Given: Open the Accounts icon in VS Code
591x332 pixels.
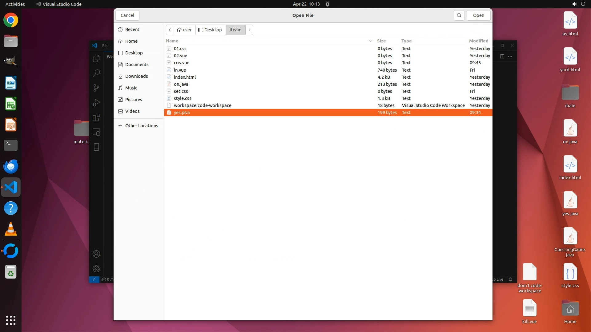Looking at the screenshot, I should (96, 254).
